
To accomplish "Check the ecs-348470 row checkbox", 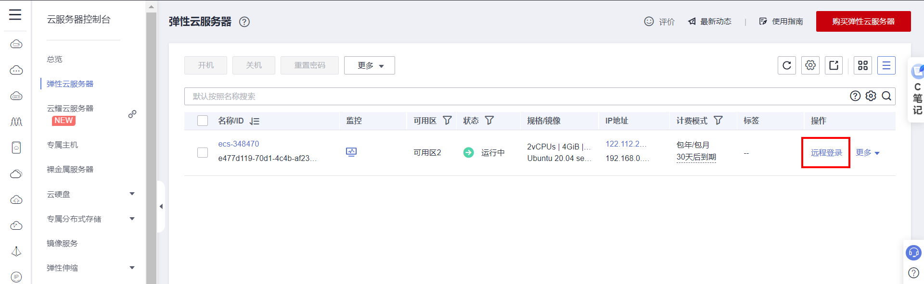I will point(203,152).
